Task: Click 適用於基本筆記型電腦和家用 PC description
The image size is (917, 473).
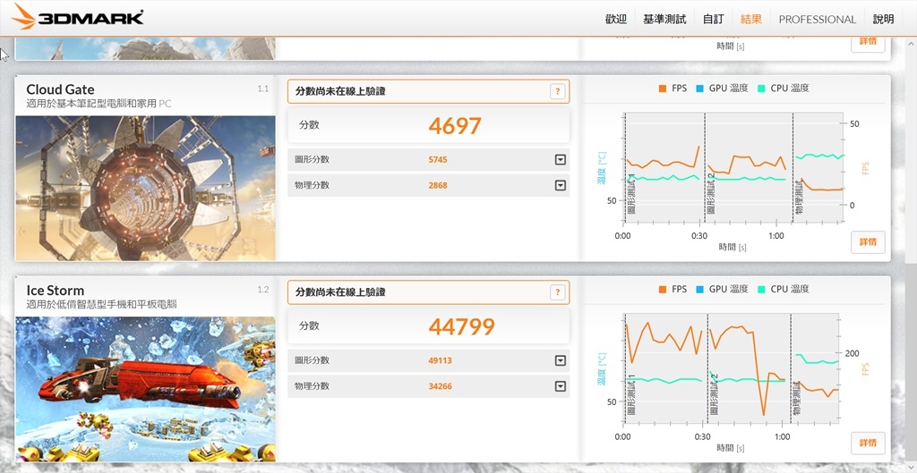Action: 99,104
